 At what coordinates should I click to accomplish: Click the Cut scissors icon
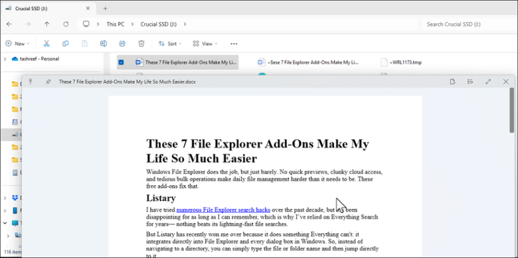pyautogui.click(x=46, y=44)
